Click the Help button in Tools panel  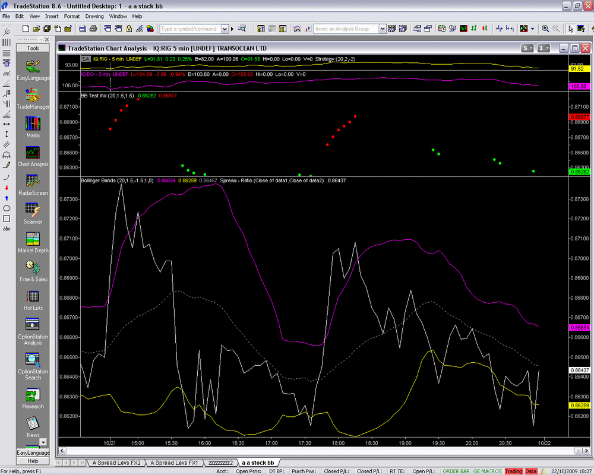(33, 461)
